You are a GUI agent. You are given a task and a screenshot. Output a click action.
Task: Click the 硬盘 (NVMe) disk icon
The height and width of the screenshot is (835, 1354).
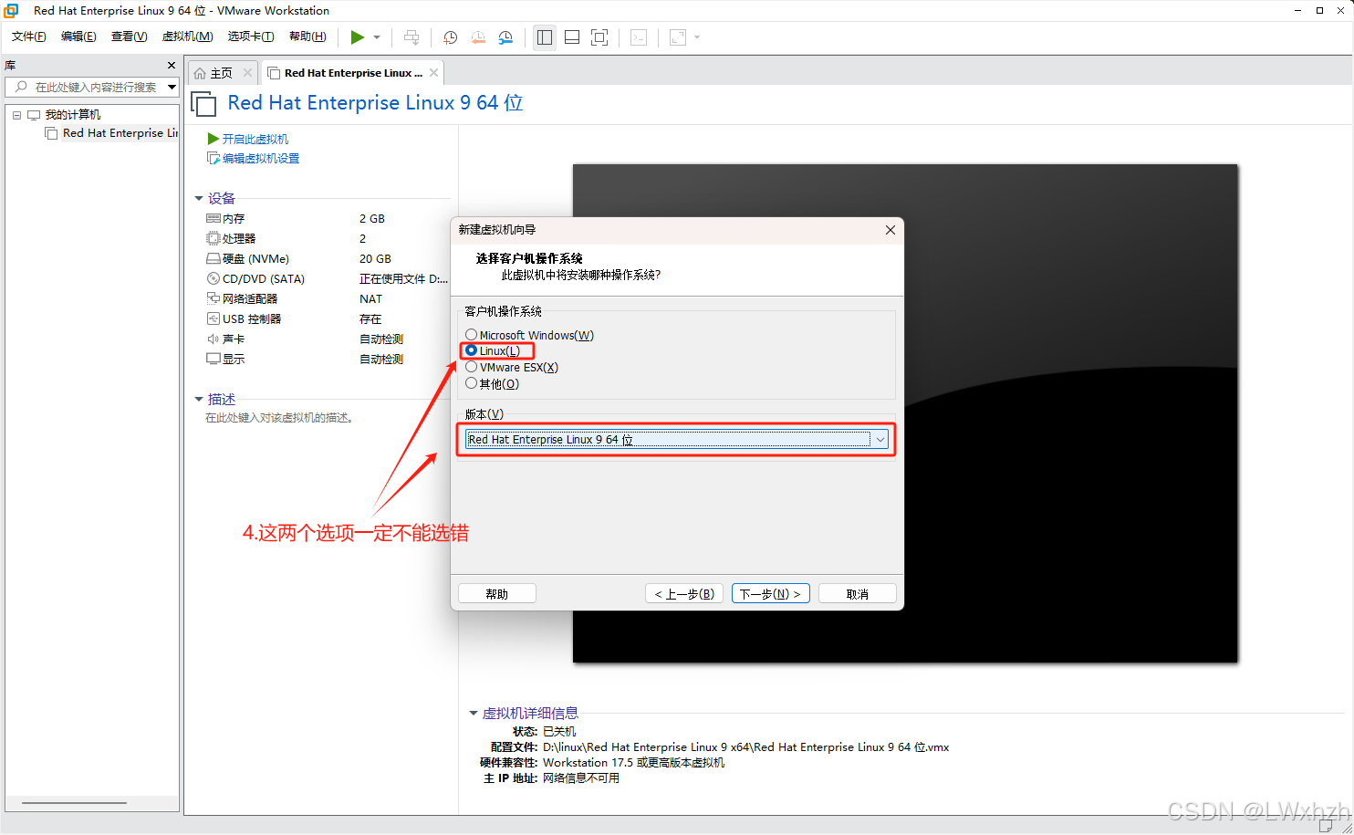(214, 259)
